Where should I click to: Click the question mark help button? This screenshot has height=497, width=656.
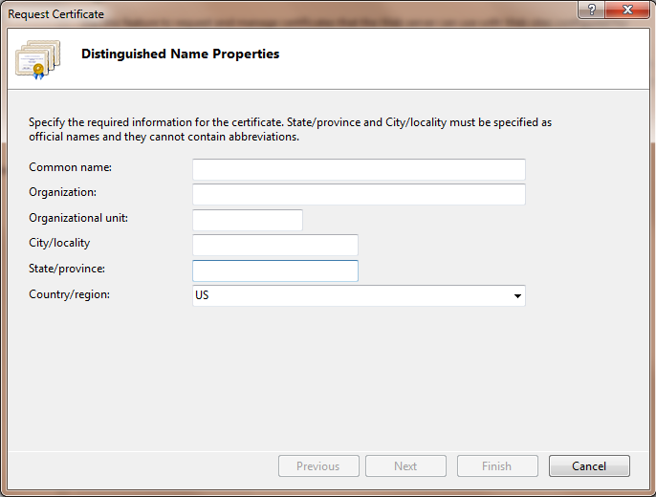591,11
